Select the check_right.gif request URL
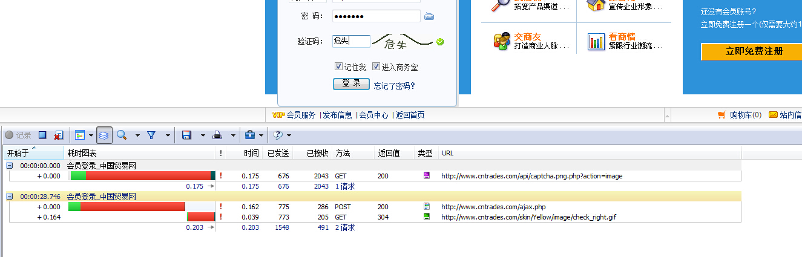 [x=529, y=216]
